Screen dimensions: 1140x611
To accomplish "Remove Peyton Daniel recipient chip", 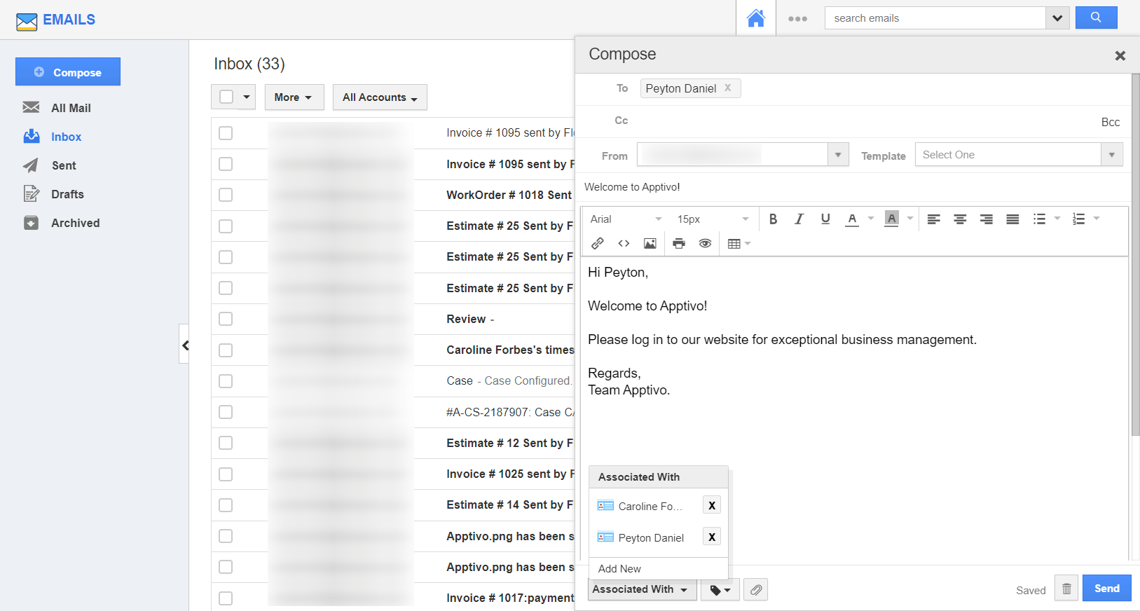I will 728,88.
